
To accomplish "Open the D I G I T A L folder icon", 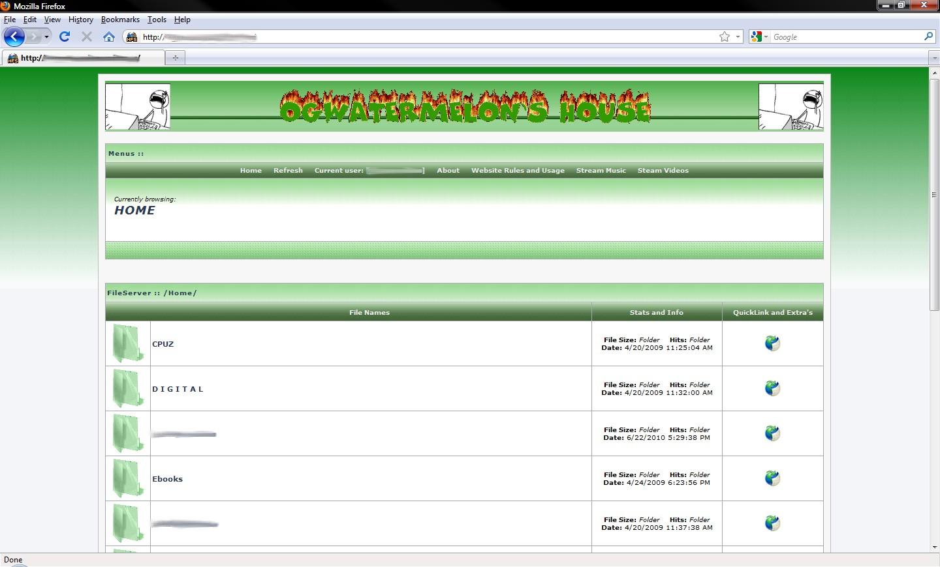I will [128, 388].
